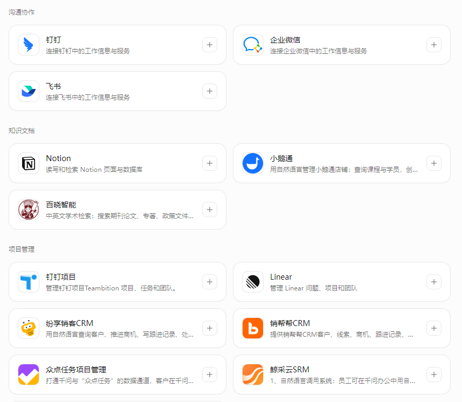Open the 钉钉项目 card title

pos(61,277)
